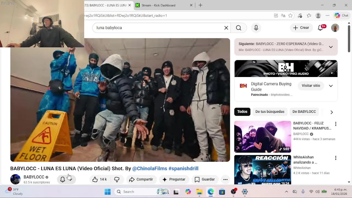Show hidden system tray icons
Image resolution: width=352 pixels, height=198 pixels.
(286, 192)
